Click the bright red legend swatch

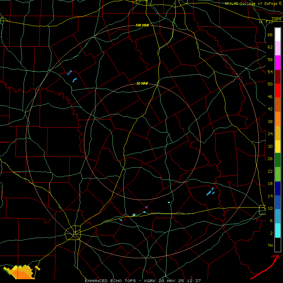pos(278,91)
